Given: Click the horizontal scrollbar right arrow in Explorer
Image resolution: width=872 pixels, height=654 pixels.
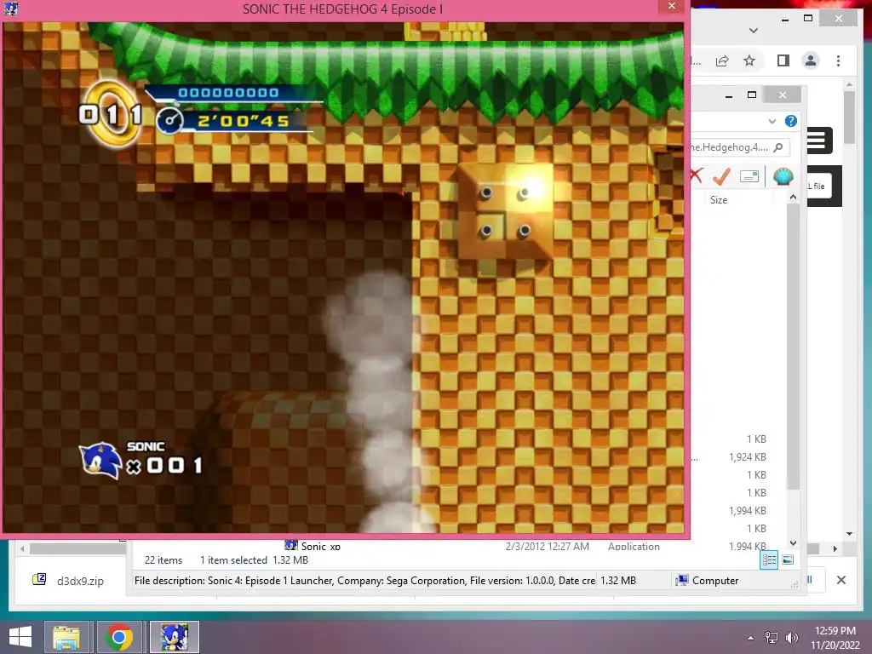Looking at the screenshot, I should click(835, 549).
